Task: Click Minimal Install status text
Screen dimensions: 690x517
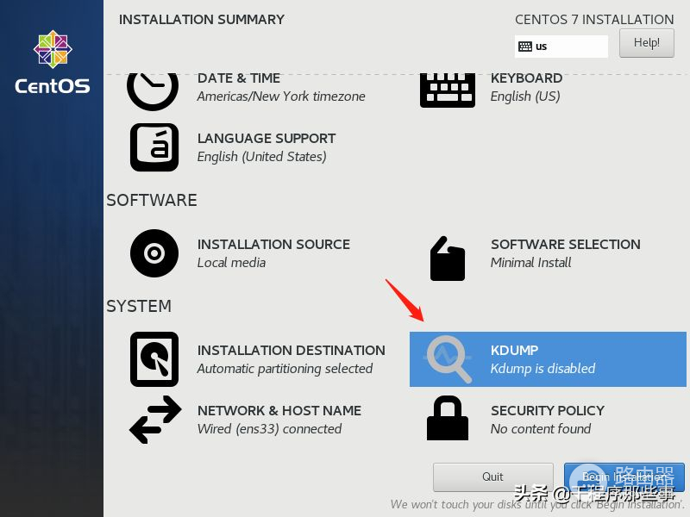Action: (530, 263)
